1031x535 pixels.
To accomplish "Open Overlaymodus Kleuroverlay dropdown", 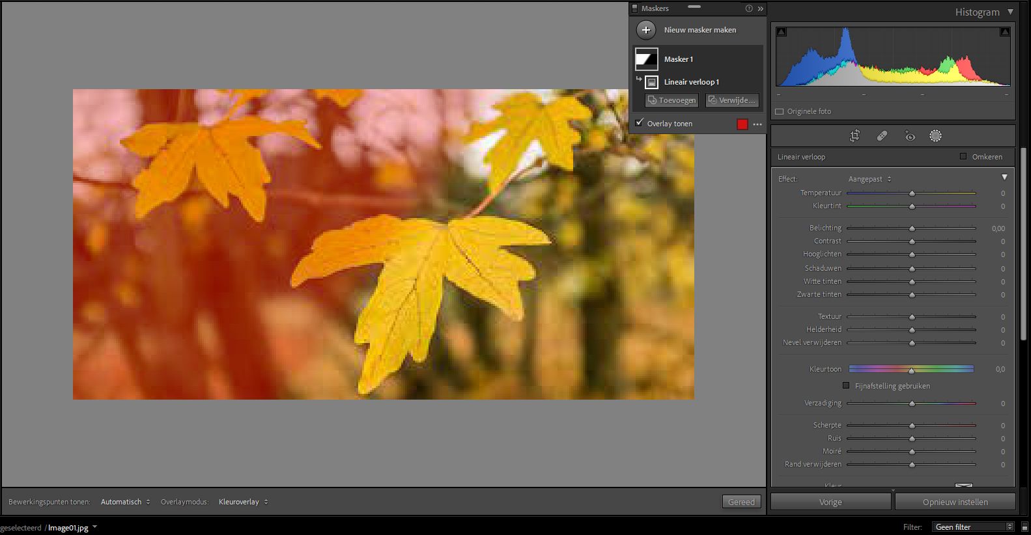I will (243, 502).
